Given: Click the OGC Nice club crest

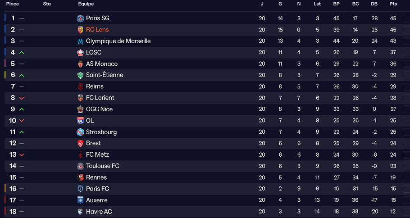Looking at the screenshot, I should (x=81, y=109).
